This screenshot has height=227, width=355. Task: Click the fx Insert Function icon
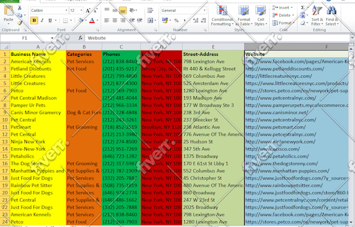tap(80, 38)
